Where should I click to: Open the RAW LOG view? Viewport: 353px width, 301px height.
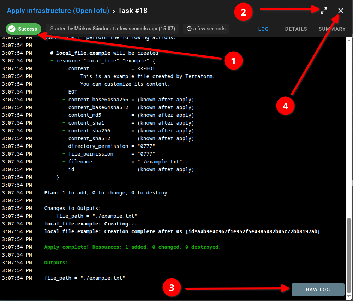(x=318, y=289)
